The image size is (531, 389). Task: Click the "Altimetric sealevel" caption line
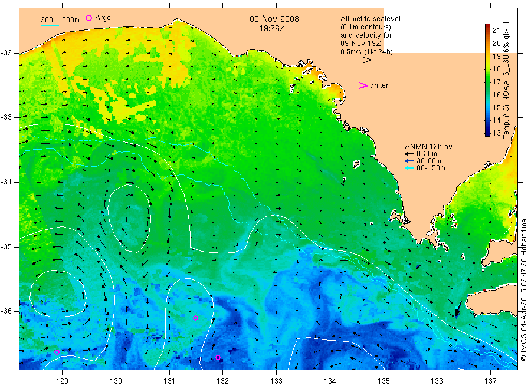point(370,19)
